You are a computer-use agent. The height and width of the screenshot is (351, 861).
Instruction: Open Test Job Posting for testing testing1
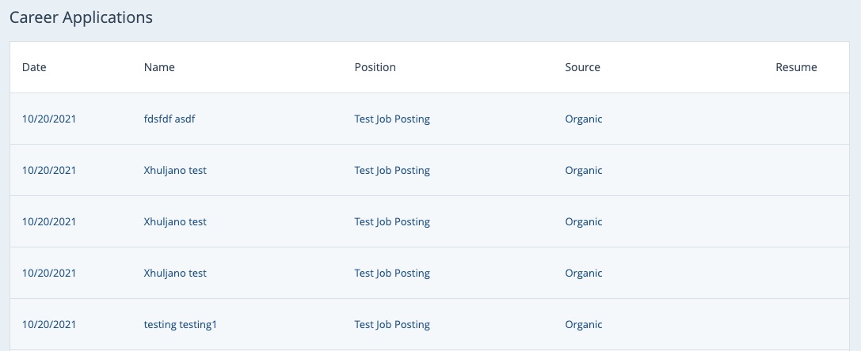(x=392, y=325)
